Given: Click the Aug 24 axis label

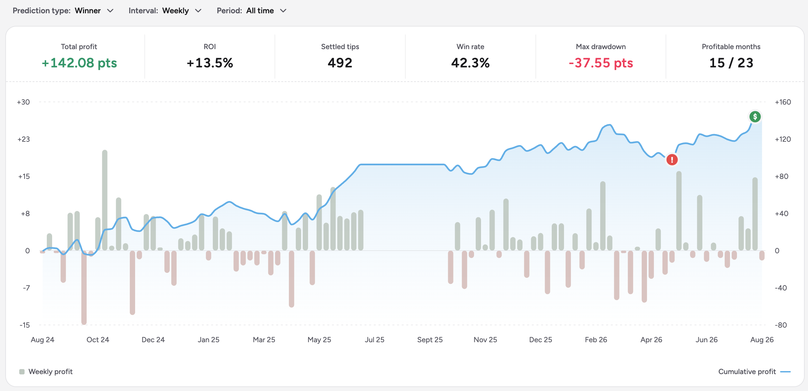Looking at the screenshot, I should click(42, 340).
